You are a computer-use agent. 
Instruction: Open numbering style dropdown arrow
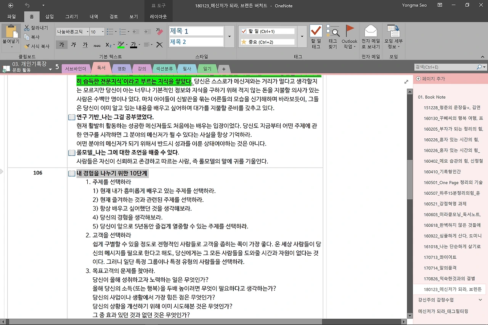pos(128,32)
